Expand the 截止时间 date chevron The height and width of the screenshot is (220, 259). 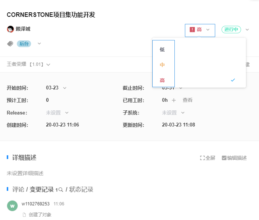181,88
